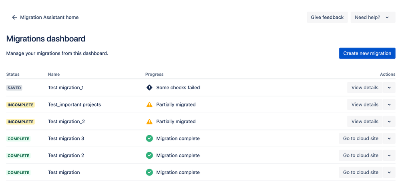Click the Give feedback button
Screen dimensions: 400x183
click(327, 17)
